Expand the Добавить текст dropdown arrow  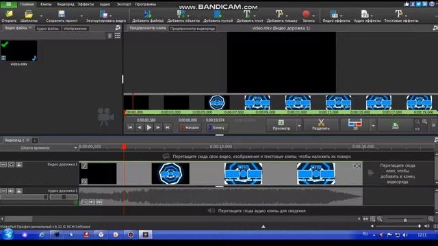click(255, 16)
